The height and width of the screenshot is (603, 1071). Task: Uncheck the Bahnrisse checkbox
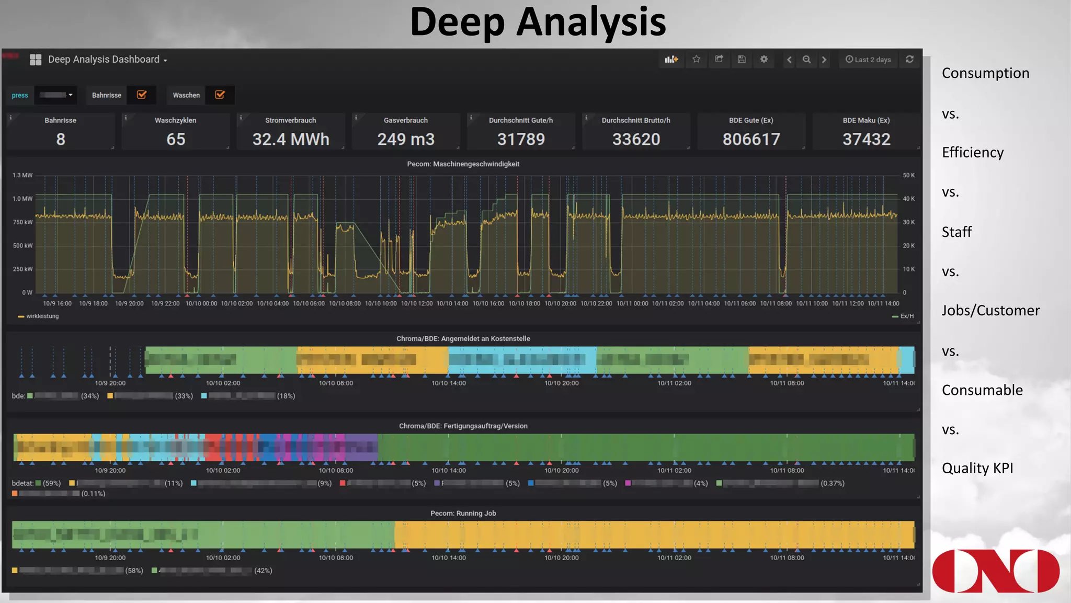pyautogui.click(x=141, y=95)
